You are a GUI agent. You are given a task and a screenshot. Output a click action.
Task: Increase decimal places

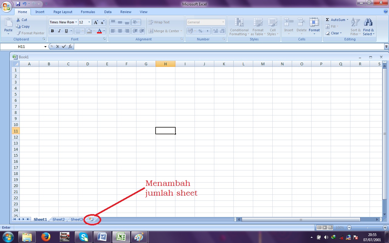(215, 31)
